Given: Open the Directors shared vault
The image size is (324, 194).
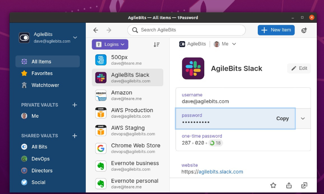Looking at the screenshot, I should (x=47, y=170).
